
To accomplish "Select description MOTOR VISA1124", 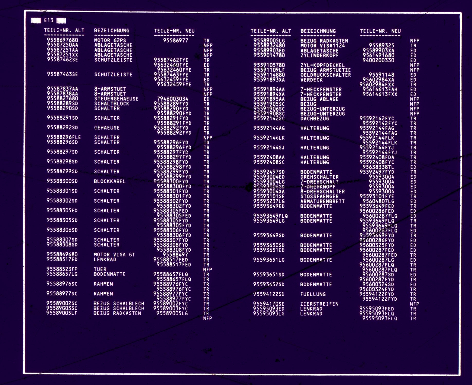I will 323,46.
